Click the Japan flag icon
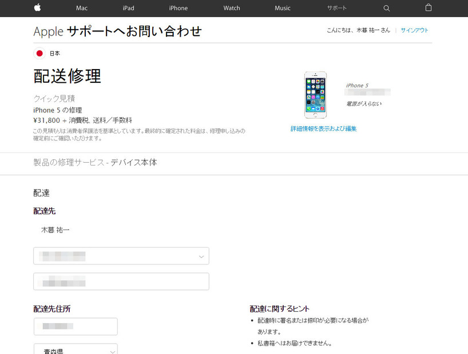468x354 pixels. 39,53
